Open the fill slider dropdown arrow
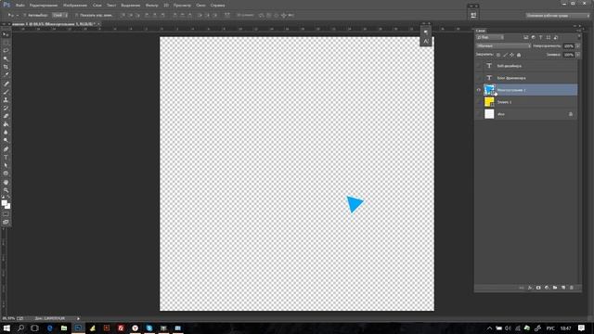This screenshot has width=594, height=334. click(577, 55)
